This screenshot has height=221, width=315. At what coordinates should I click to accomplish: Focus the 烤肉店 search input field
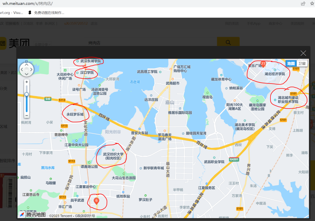click(151, 43)
